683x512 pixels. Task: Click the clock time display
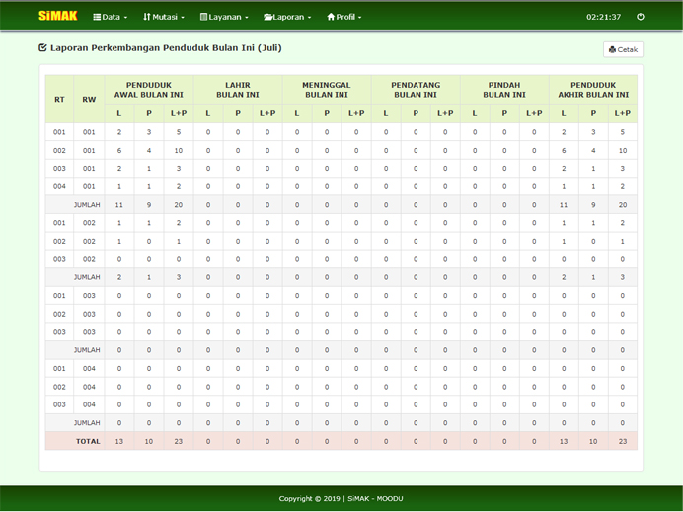(603, 17)
